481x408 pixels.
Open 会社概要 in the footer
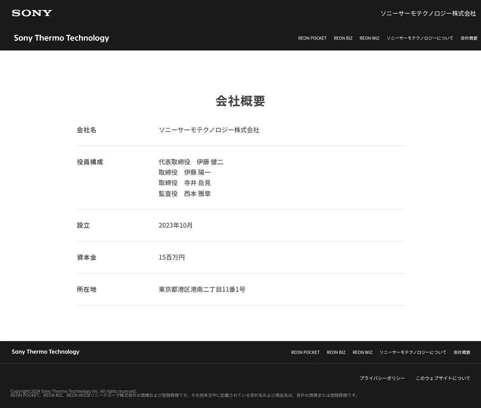coord(462,352)
